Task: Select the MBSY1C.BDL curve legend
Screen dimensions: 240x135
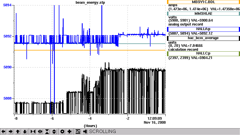Action: [x=203, y=2]
